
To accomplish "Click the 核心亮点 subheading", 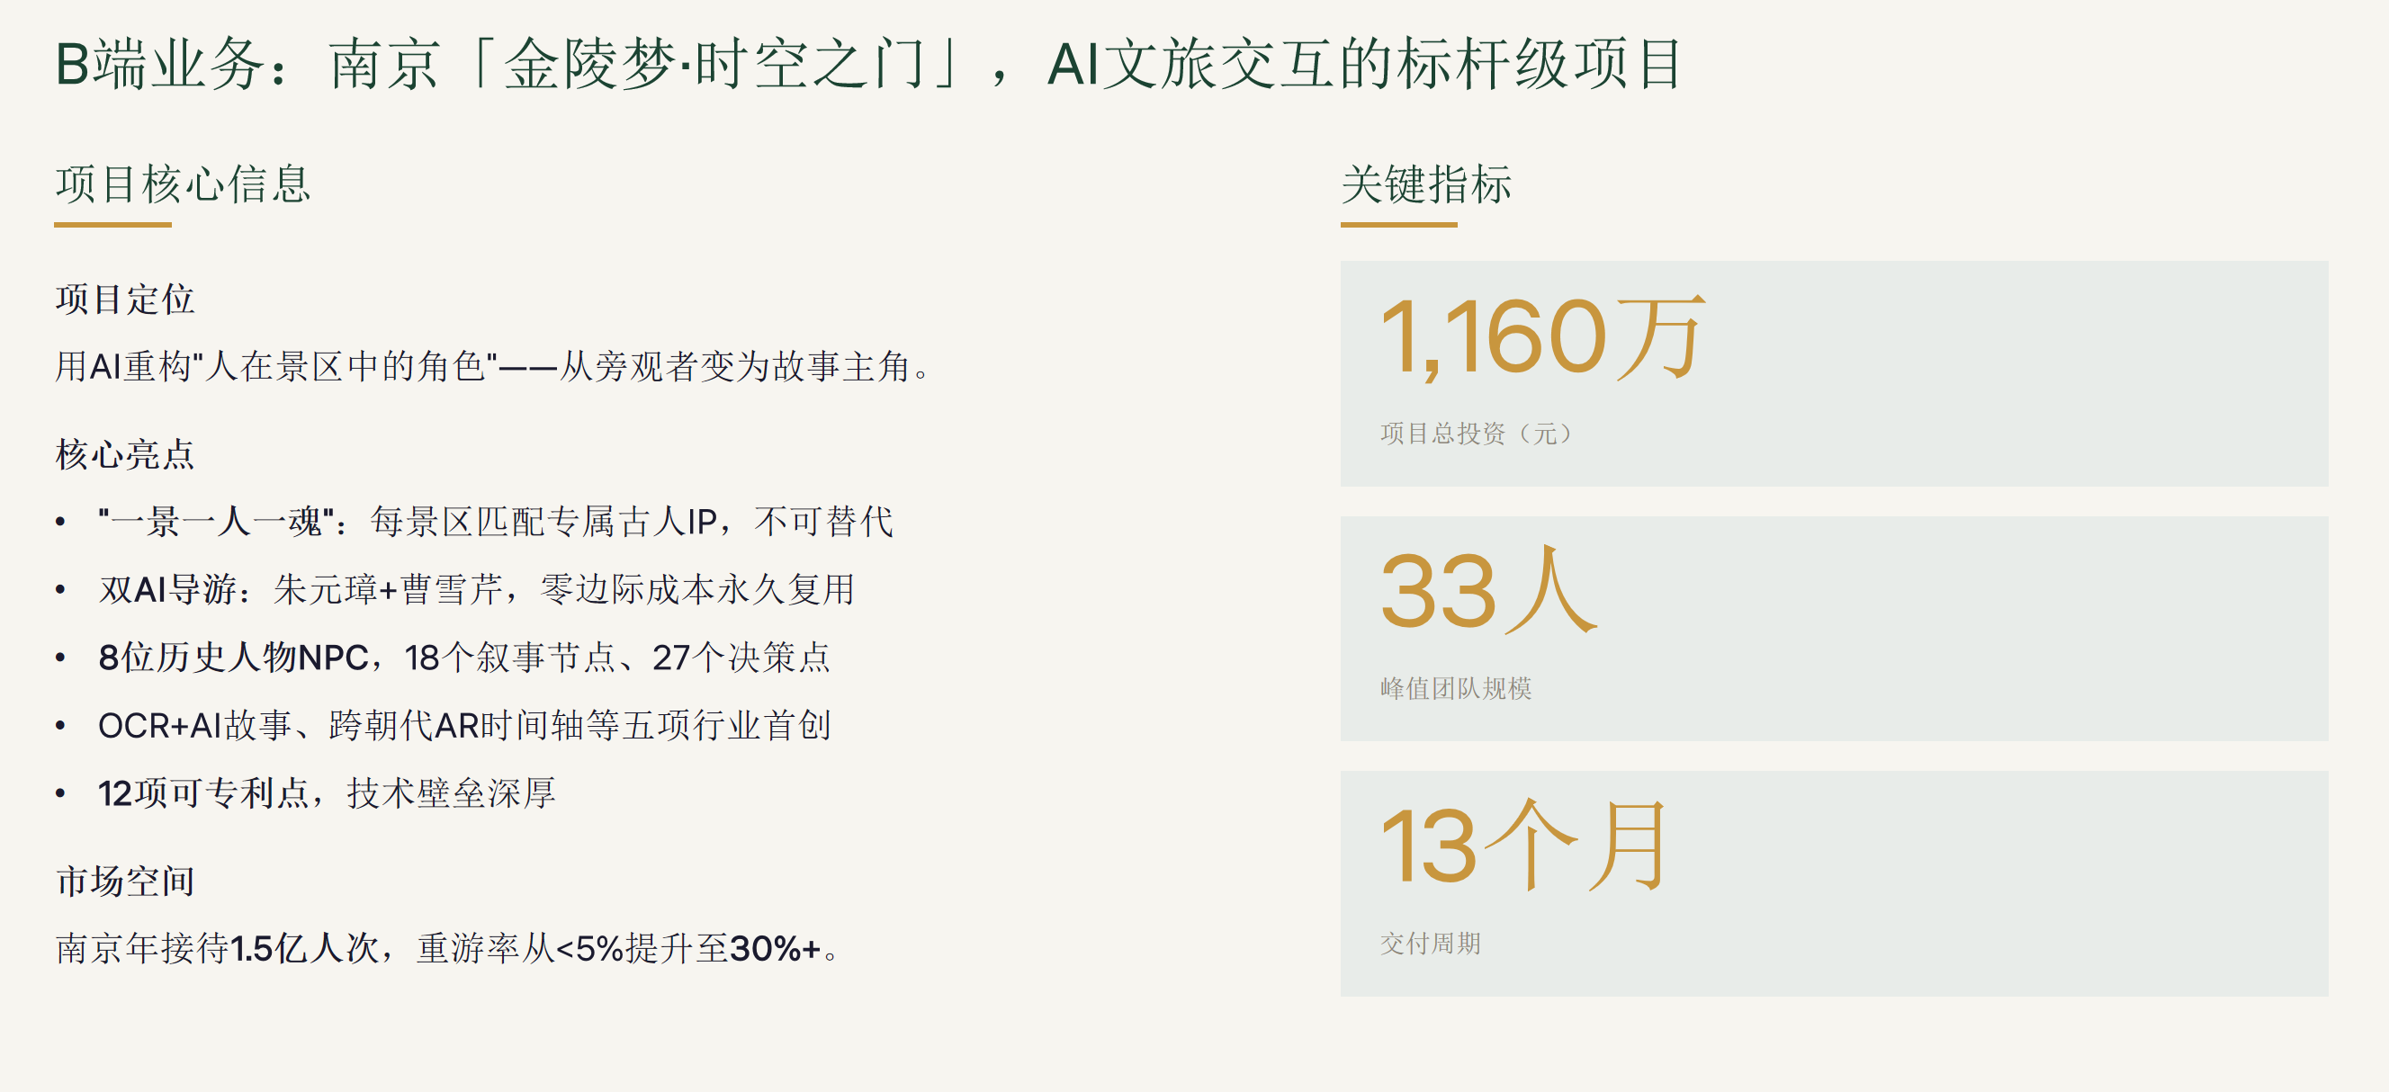I will tap(124, 454).
